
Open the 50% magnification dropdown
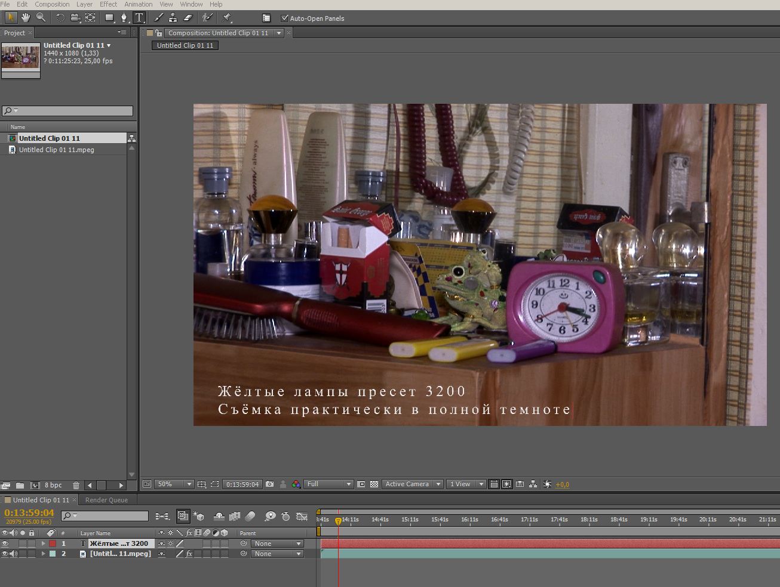(175, 484)
